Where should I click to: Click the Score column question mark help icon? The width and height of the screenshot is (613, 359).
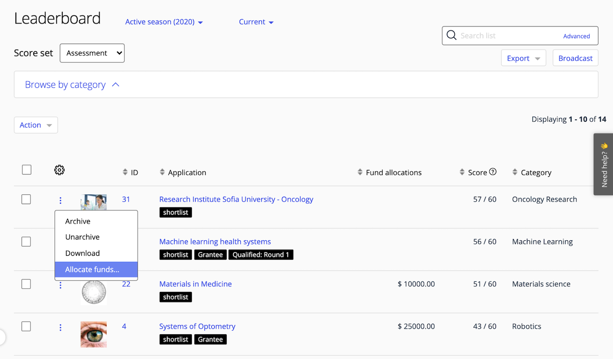click(x=493, y=172)
